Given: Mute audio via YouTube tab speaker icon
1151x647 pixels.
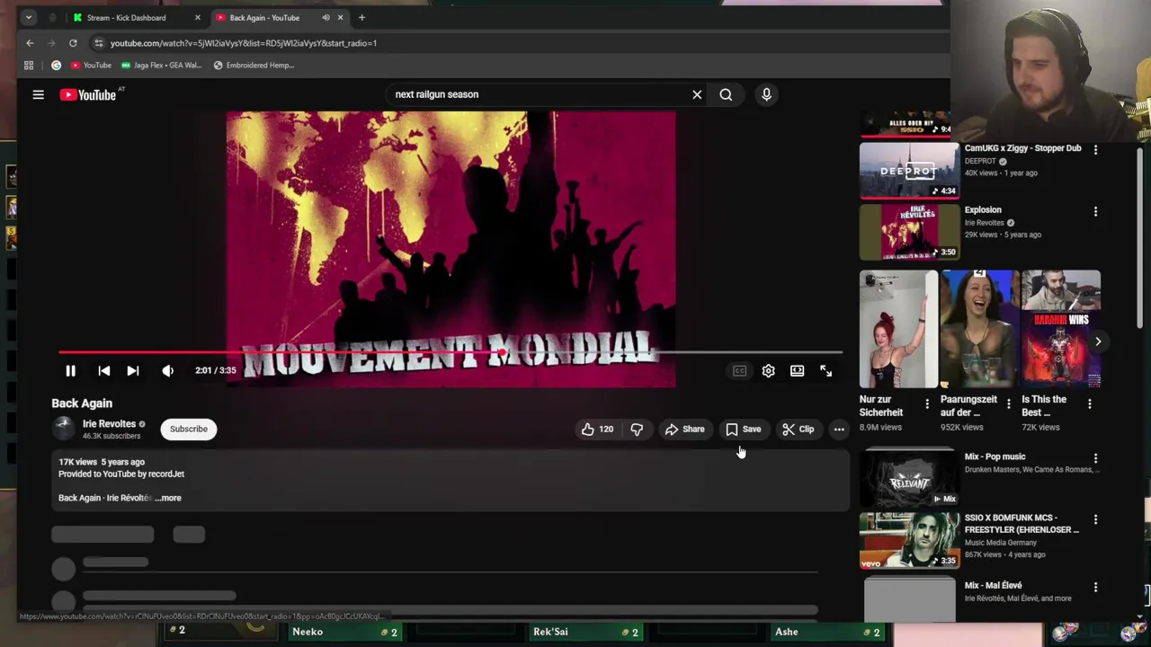Looking at the screenshot, I should click(x=326, y=17).
